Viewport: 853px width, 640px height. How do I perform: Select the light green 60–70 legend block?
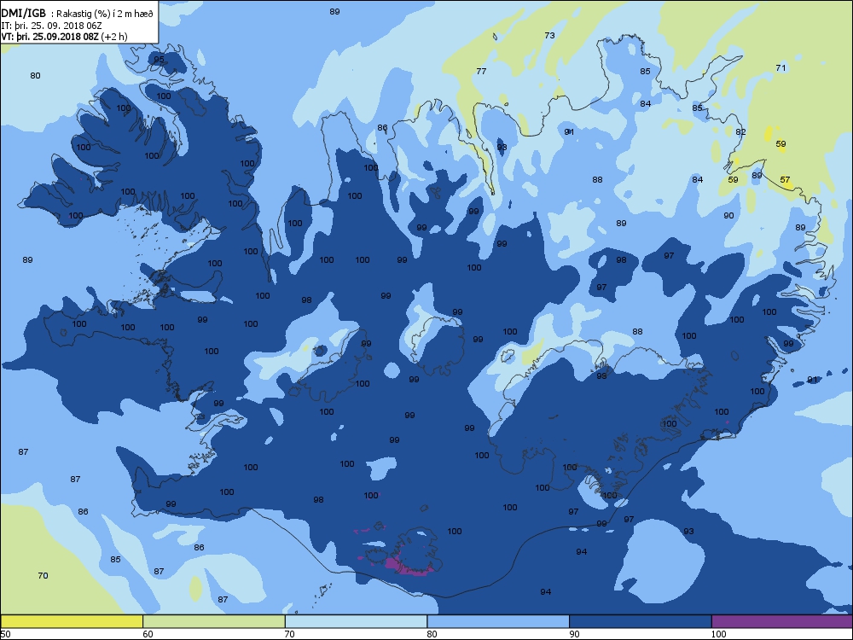pos(214,621)
